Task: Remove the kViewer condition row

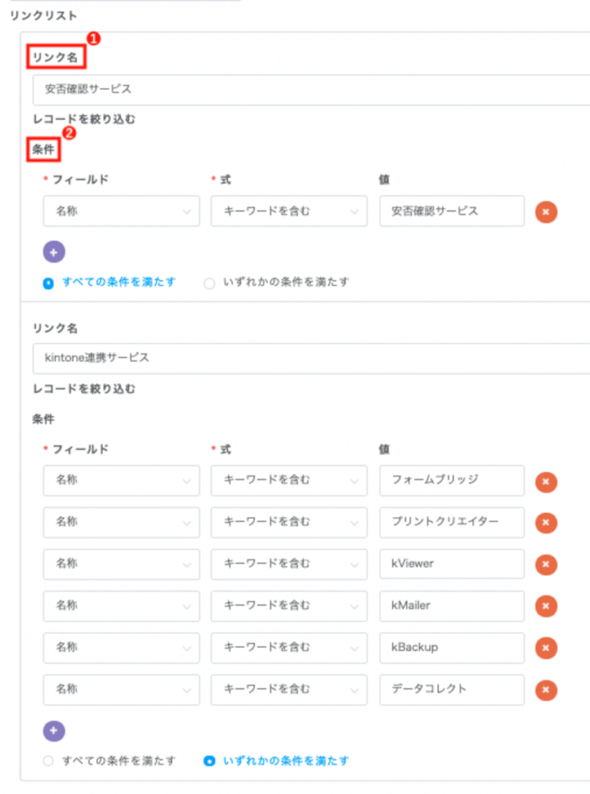Action: click(546, 564)
